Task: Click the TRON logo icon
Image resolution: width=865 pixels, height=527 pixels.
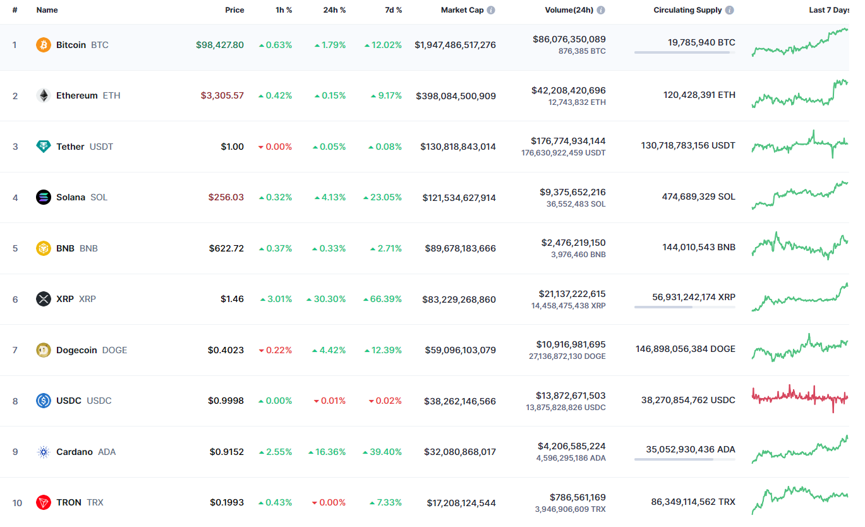Action: pyautogui.click(x=43, y=502)
